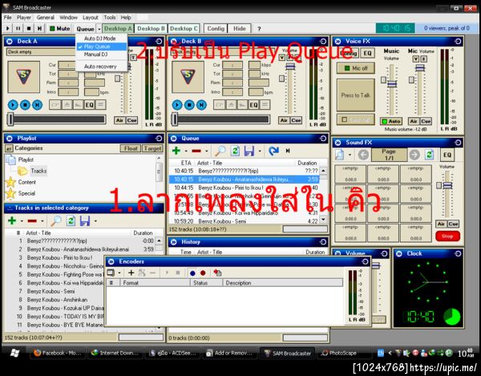Viewport: 481px width, 376px height.
Task: Open the Voice FX EQ button
Action: (367, 54)
